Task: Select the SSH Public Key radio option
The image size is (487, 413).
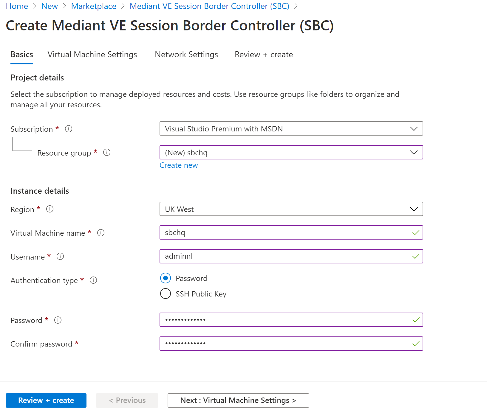Action: point(166,294)
